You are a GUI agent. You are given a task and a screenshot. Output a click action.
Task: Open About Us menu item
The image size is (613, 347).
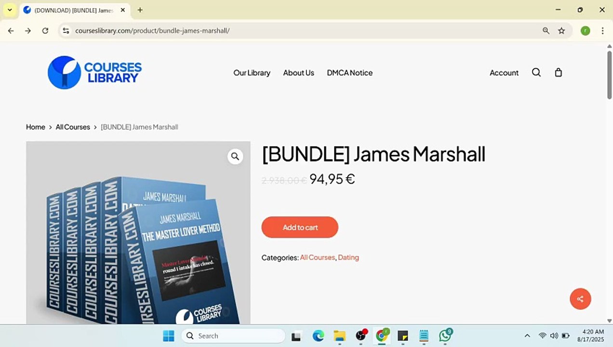[x=298, y=73]
